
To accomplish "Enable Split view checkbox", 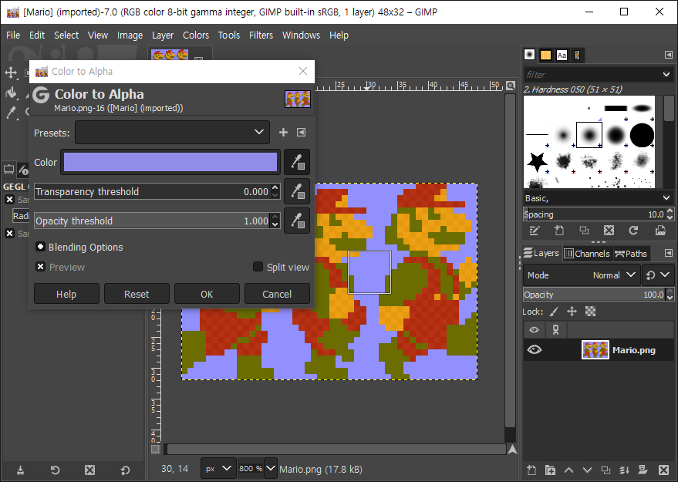I will click(x=258, y=267).
